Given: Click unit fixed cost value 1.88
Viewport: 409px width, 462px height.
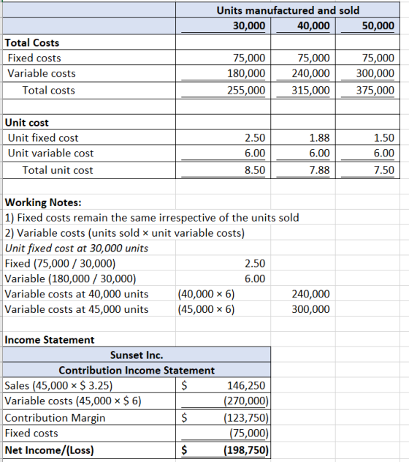Looking at the screenshot, I should coord(303,137).
